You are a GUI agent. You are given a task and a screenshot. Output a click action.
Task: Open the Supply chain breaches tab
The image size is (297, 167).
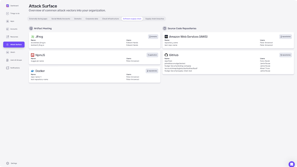pos(155,19)
